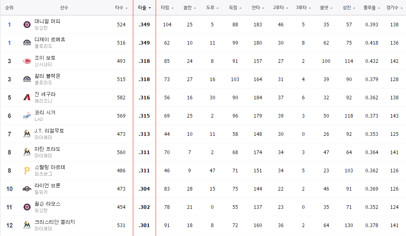Open player page for 대니얼 머피
Image resolution: width=406 pixels, height=236 pixels.
[48, 21]
